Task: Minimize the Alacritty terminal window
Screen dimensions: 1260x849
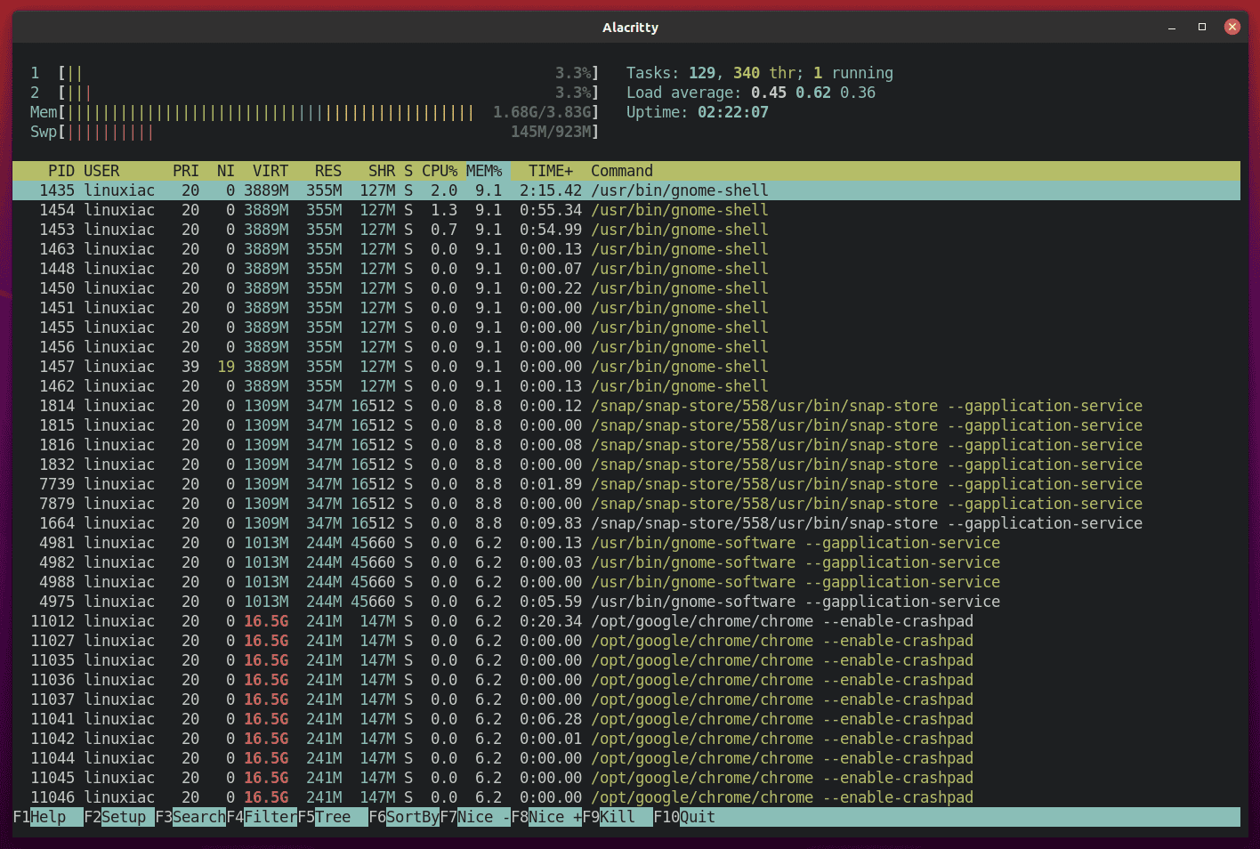Action: coord(1171,28)
